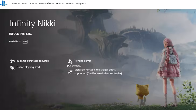Click the online play globe icon
Viewport: 196px width, 110px height.
click(12, 68)
